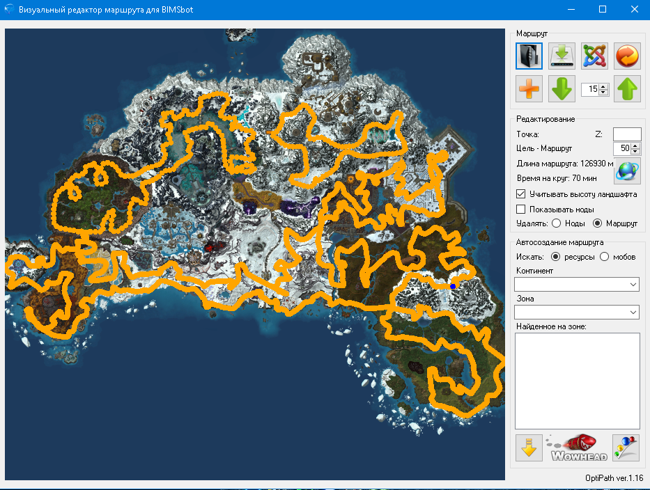Click the globe icon beside route length
650x490 pixels.
click(627, 170)
